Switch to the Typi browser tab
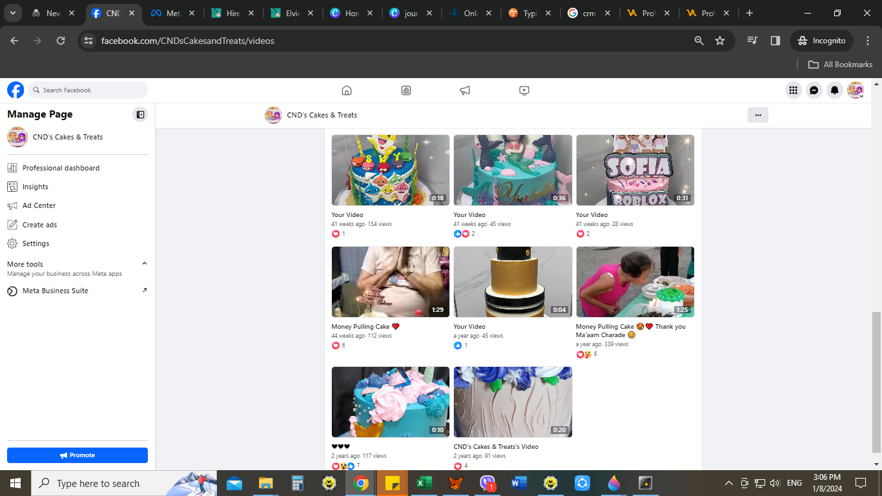Image resolution: width=882 pixels, height=496 pixels. (529, 13)
